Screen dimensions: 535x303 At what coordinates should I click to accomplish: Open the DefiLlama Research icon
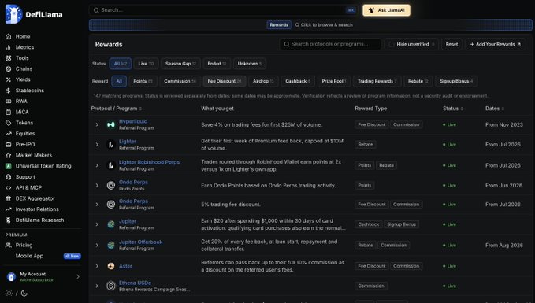coord(9,220)
